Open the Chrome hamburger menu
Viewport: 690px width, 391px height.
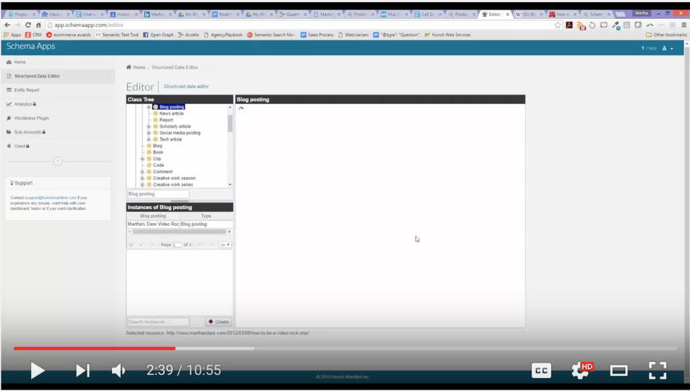(684, 25)
